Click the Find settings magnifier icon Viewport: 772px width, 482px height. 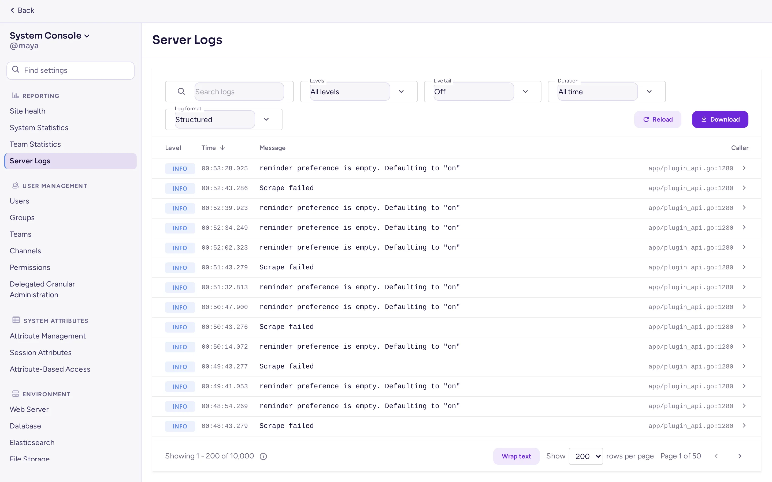(x=16, y=70)
